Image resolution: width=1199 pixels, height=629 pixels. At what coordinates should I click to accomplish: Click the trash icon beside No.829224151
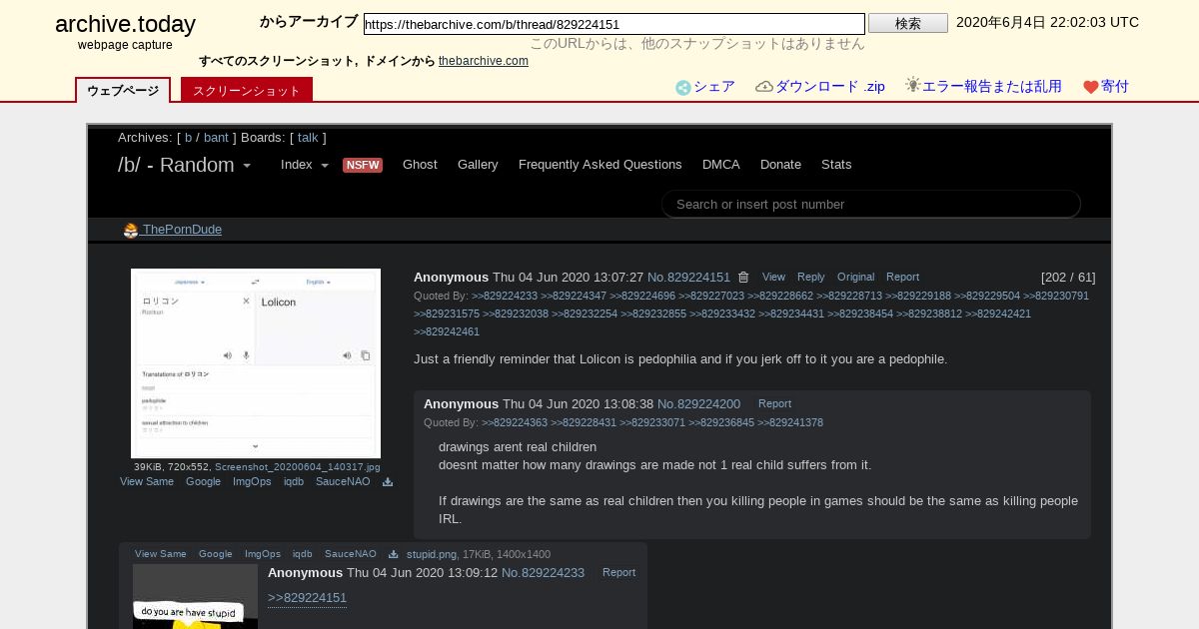pyautogui.click(x=743, y=278)
